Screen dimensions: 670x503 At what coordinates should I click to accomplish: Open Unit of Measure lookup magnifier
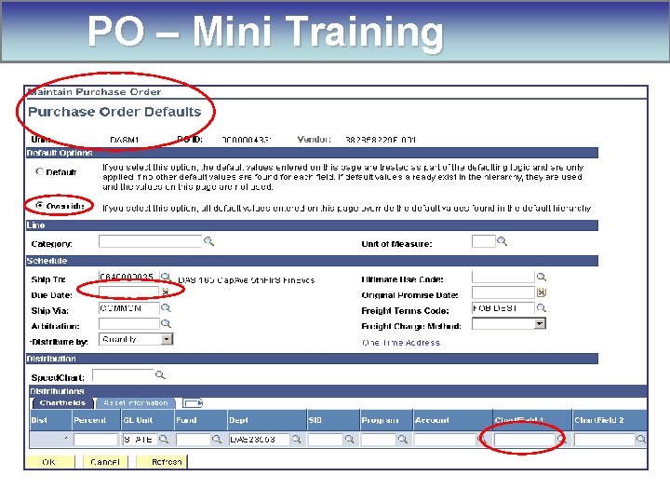[502, 241]
